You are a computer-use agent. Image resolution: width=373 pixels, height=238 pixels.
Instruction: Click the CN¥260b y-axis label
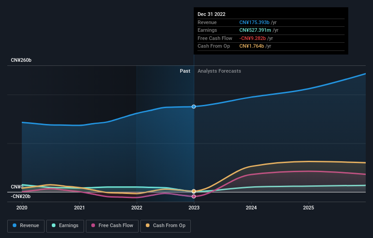click(x=21, y=60)
